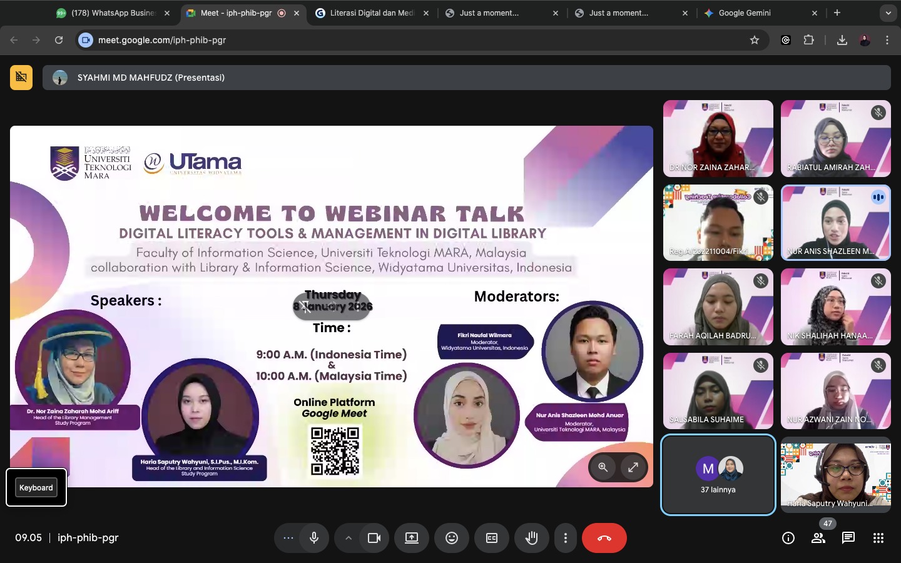Screen dimensions: 901x563
Task: Click the camera site-info icon in address bar
Action: 86,40
